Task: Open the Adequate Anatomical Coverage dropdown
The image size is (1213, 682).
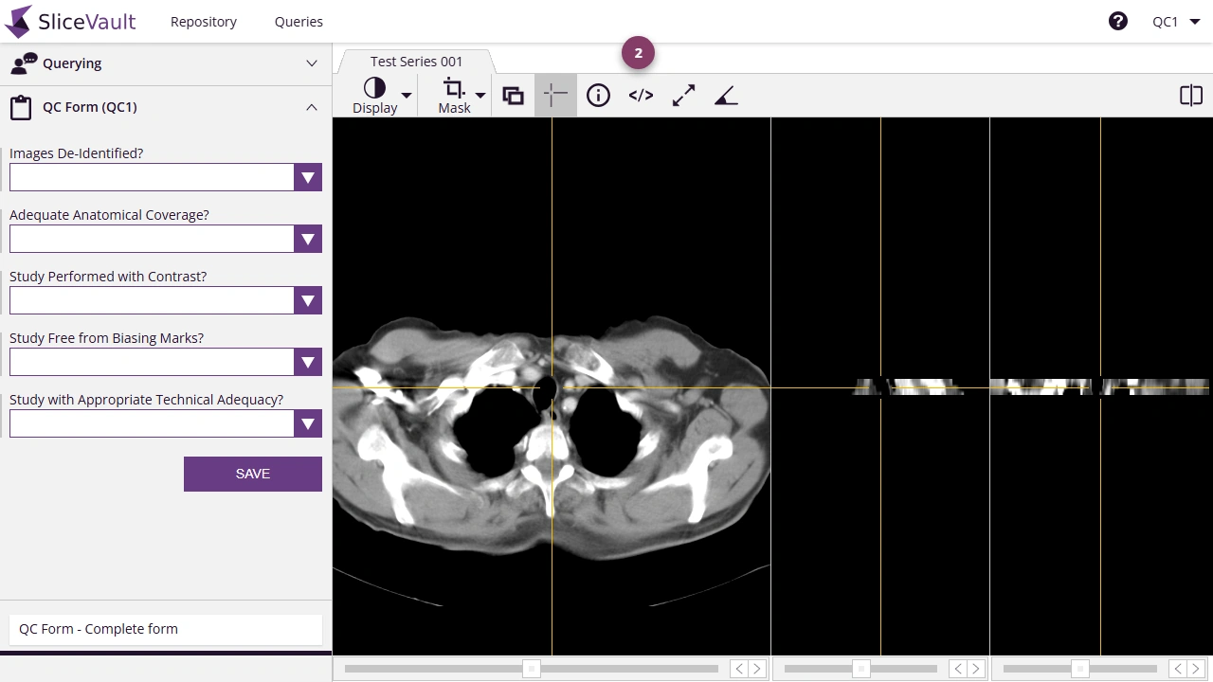Action: pos(307,239)
